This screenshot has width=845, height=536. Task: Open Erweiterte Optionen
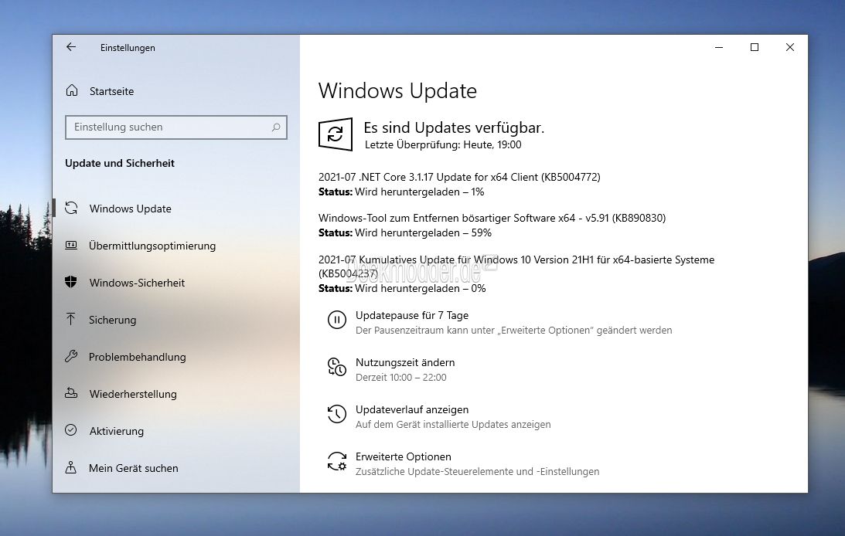coord(403,456)
